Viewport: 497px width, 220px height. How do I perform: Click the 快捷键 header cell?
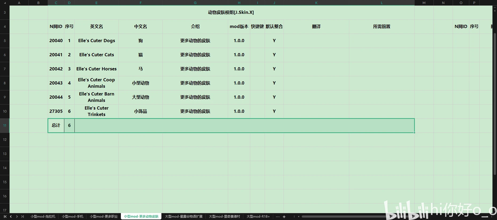click(x=257, y=27)
